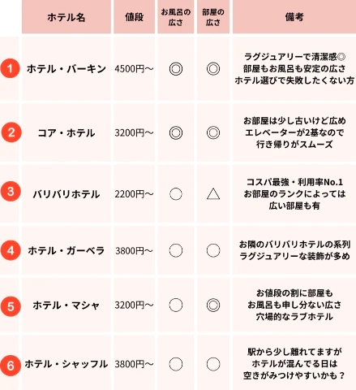The width and height of the screenshot is (356, 390).
Task: Click the red number 4 rank badge
Action: click(x=11, y=250)
